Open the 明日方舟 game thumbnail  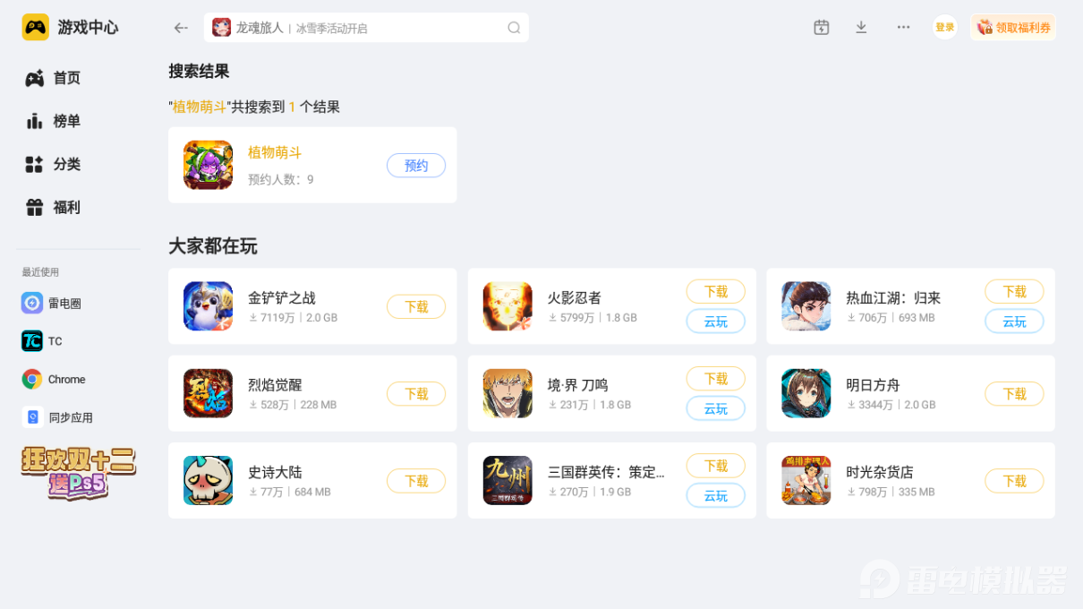pos(806,393)
